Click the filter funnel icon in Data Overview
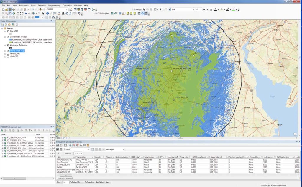 point(77,145)
